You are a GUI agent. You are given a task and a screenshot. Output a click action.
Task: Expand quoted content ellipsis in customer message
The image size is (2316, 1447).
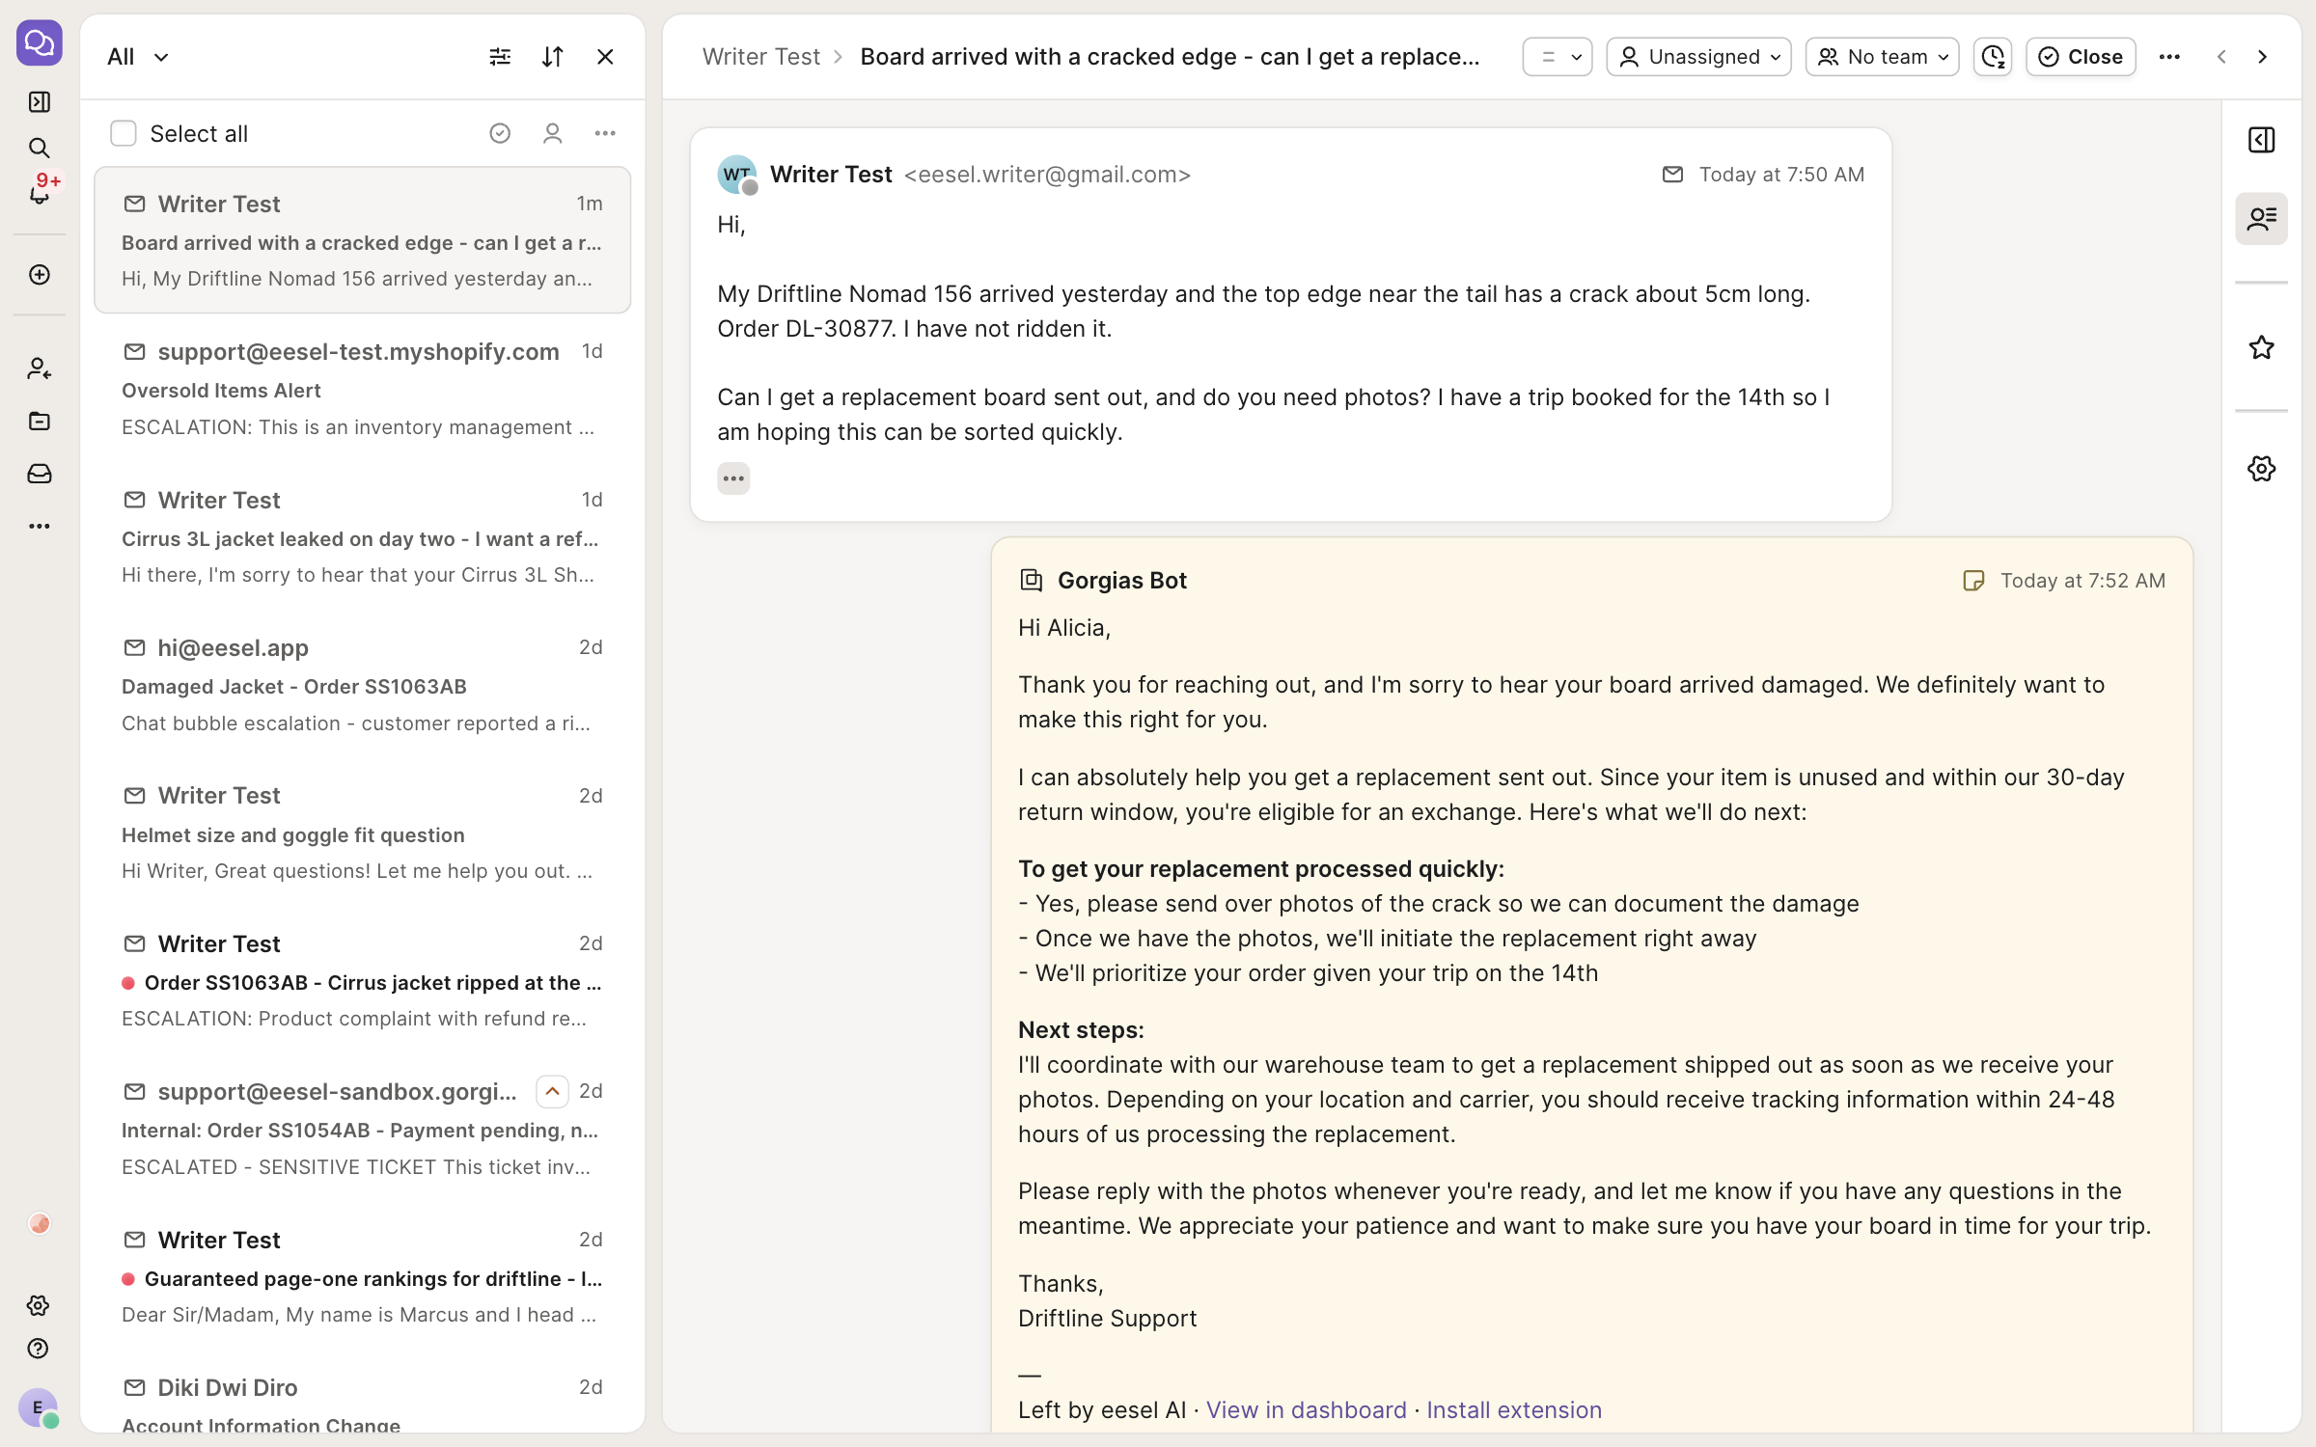733,478
